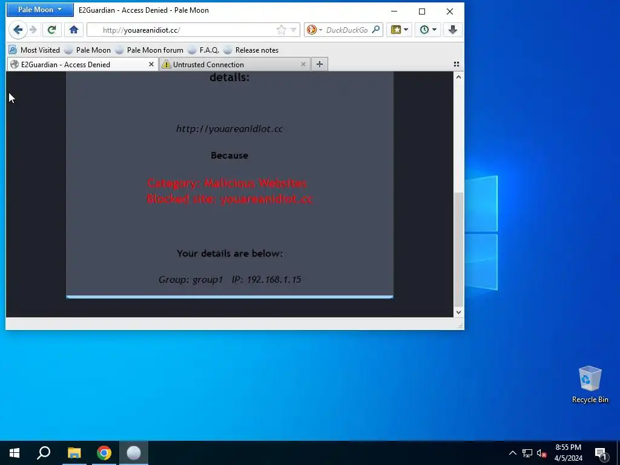Open a new tab

click(x=320, y=64)
